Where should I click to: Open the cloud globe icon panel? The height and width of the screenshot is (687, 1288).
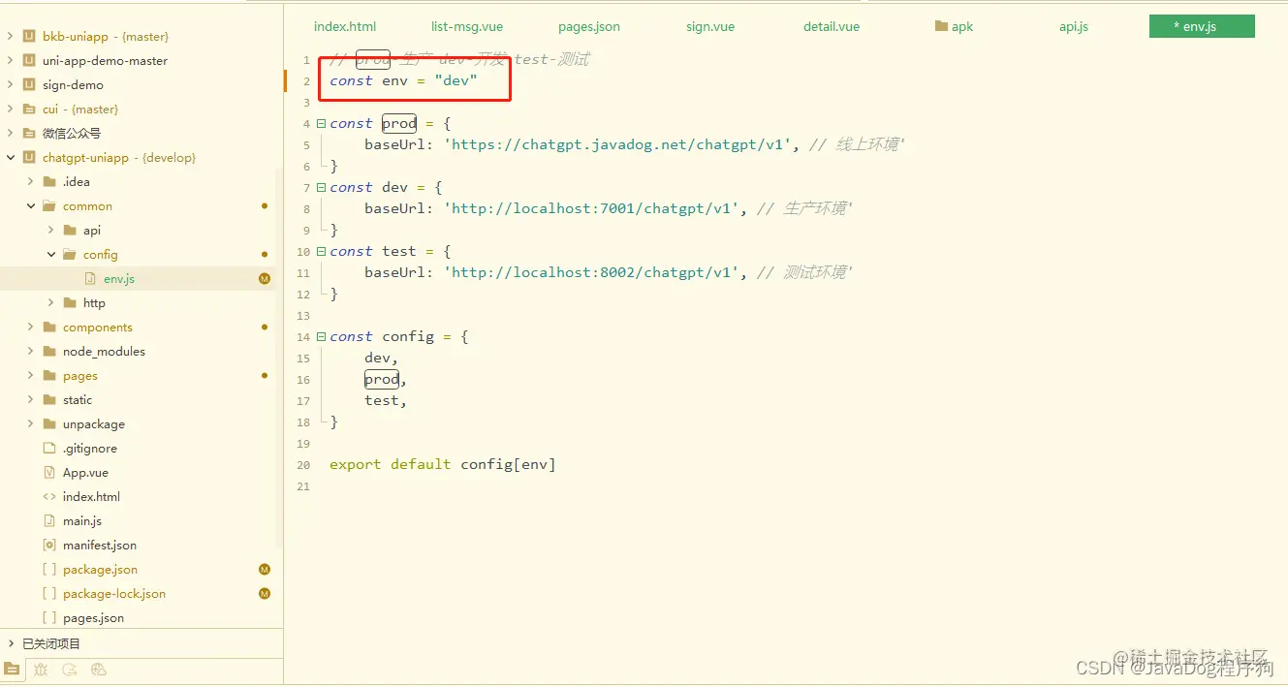(x=98, y=669)
